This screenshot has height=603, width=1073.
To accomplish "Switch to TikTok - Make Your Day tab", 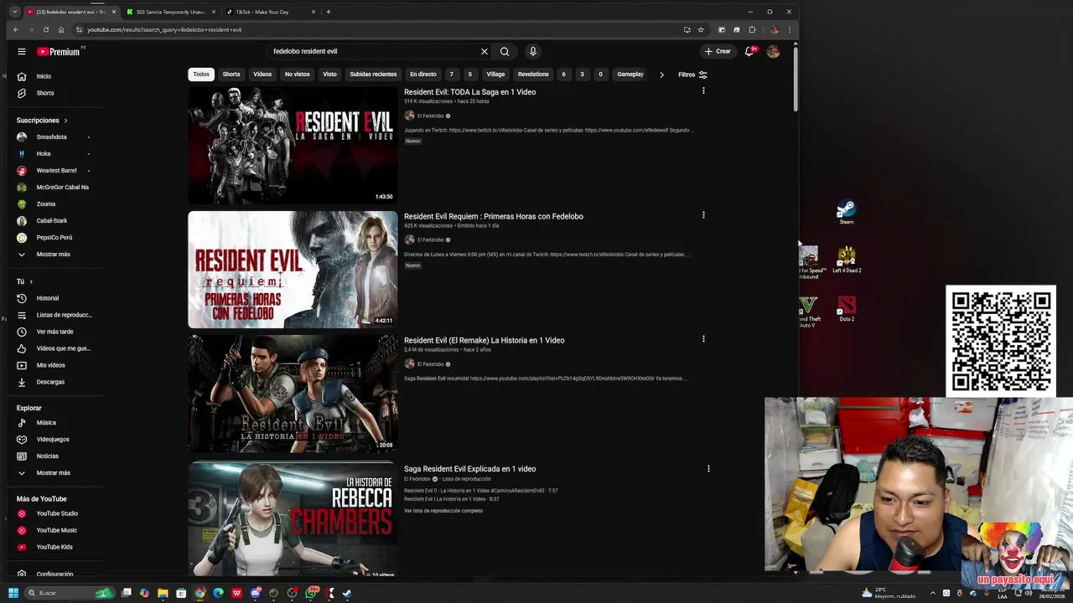I will coord(271,12).
